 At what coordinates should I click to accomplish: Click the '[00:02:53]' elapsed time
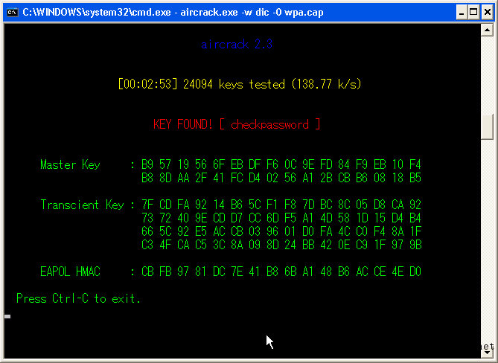point(147,84)
